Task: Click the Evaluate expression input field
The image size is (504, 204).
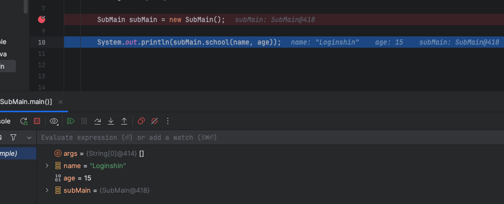Action: point(270,137)
